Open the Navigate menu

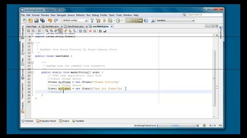click(61, 15)
